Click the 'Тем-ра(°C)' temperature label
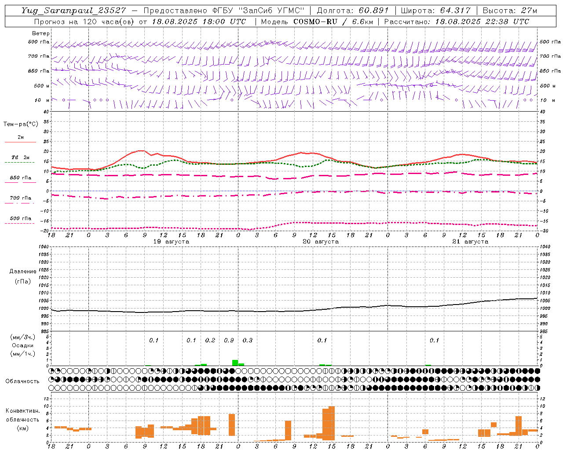 point(21,124)
